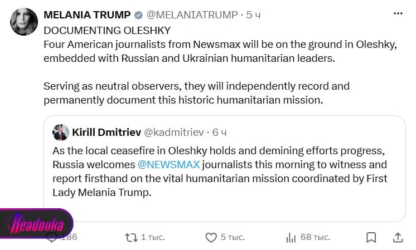Open the three-dot more options menu
The image size is (416, 250).
[398, 13]
